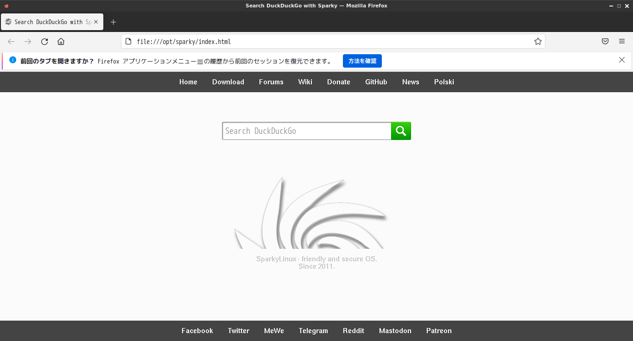The height and width of the screenshot is (341, 633).
Task: Click the green search magnifier button
Action: coord(401,131)
